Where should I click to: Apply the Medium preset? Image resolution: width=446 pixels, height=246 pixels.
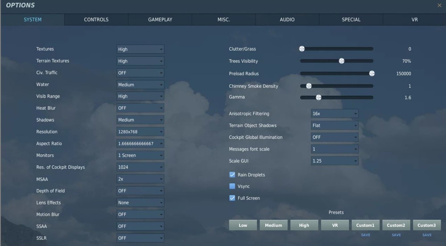point(274,225)
